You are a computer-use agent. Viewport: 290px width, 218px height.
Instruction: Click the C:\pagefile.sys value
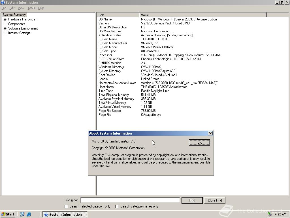(x=151, y=115)
